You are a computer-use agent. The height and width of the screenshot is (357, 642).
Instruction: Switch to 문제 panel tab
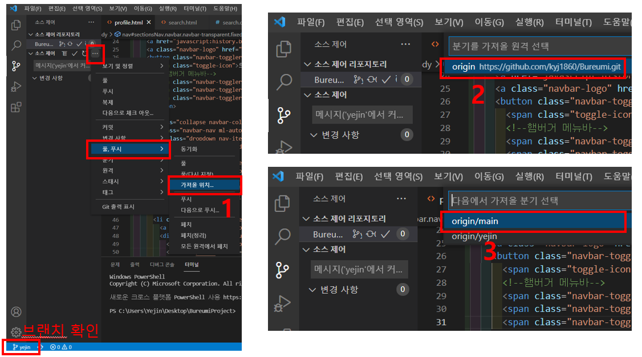click(x=115, y=265)
